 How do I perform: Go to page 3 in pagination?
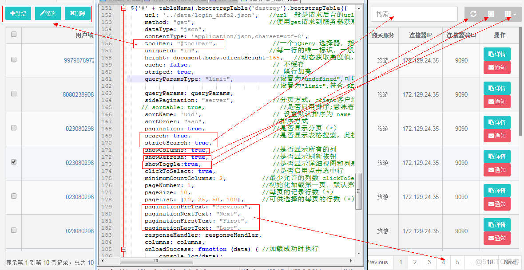pos(429,262)
